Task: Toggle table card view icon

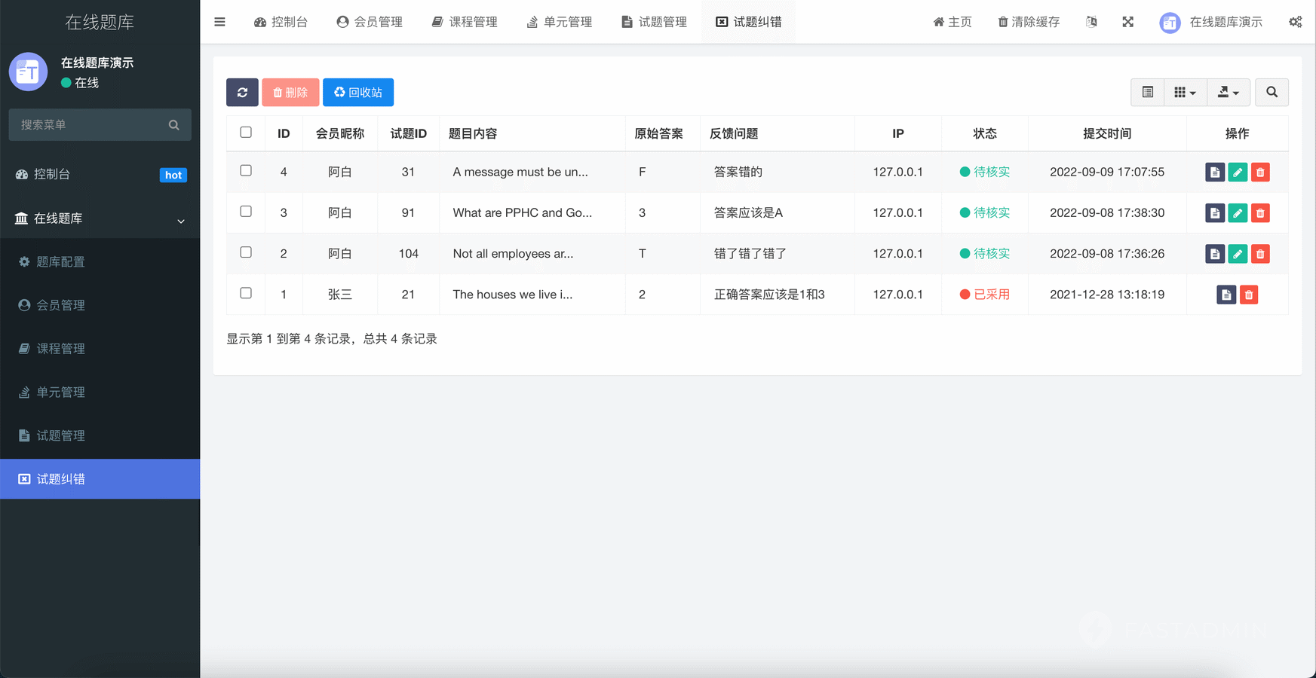Action: [x=1147, y=93]
